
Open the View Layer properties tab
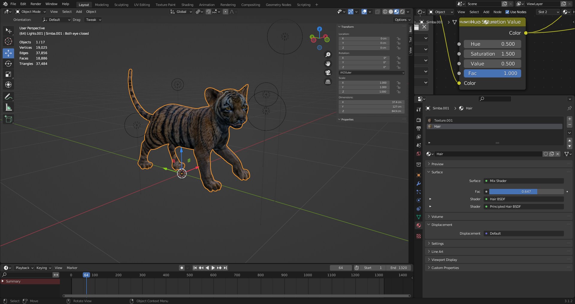[419, 137]
